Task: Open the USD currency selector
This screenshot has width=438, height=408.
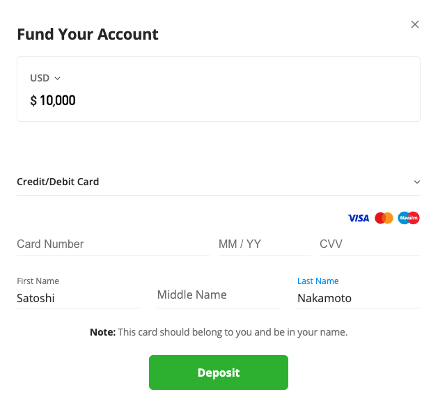Action: (x=40, y=78)
